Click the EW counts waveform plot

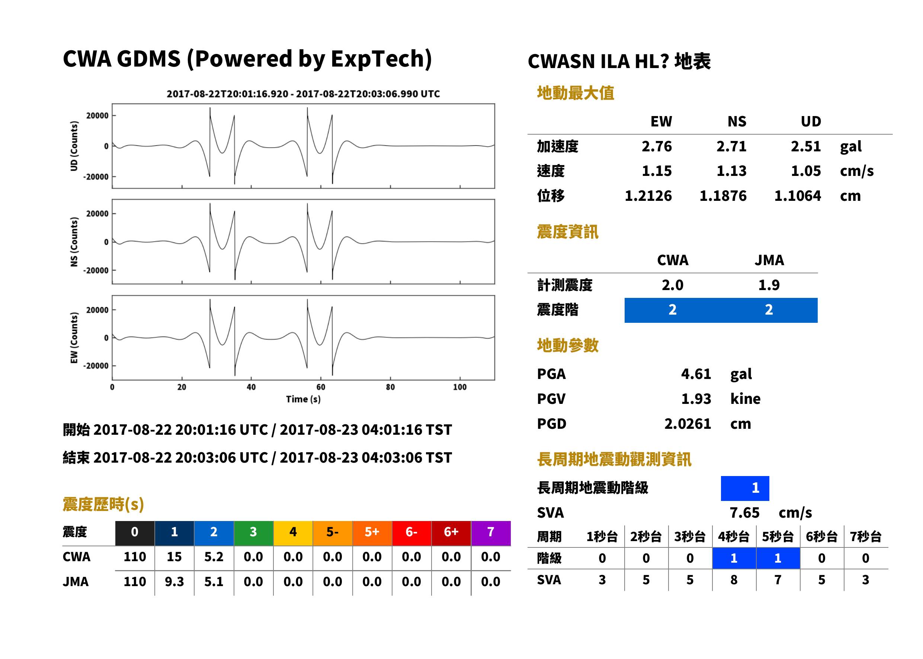pos(303,337)
